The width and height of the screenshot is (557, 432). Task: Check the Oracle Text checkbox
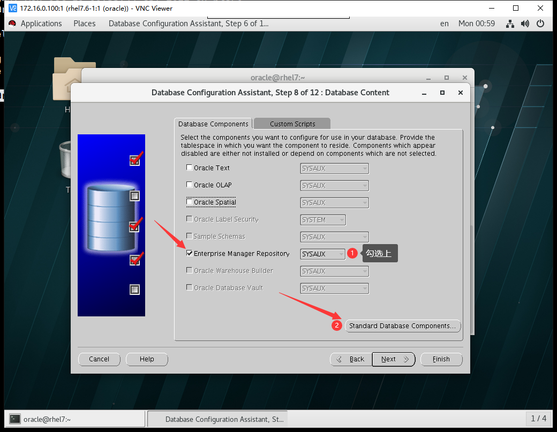point(190,168)
